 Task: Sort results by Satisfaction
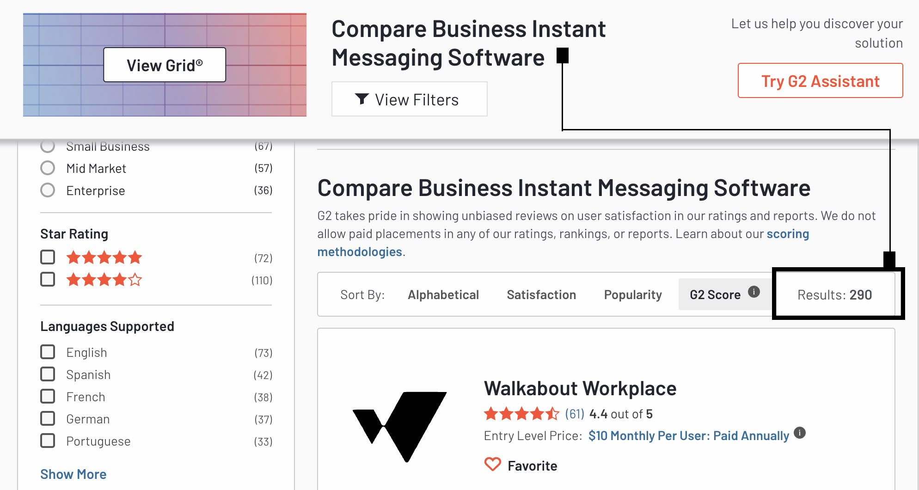[x=541, y=295]
